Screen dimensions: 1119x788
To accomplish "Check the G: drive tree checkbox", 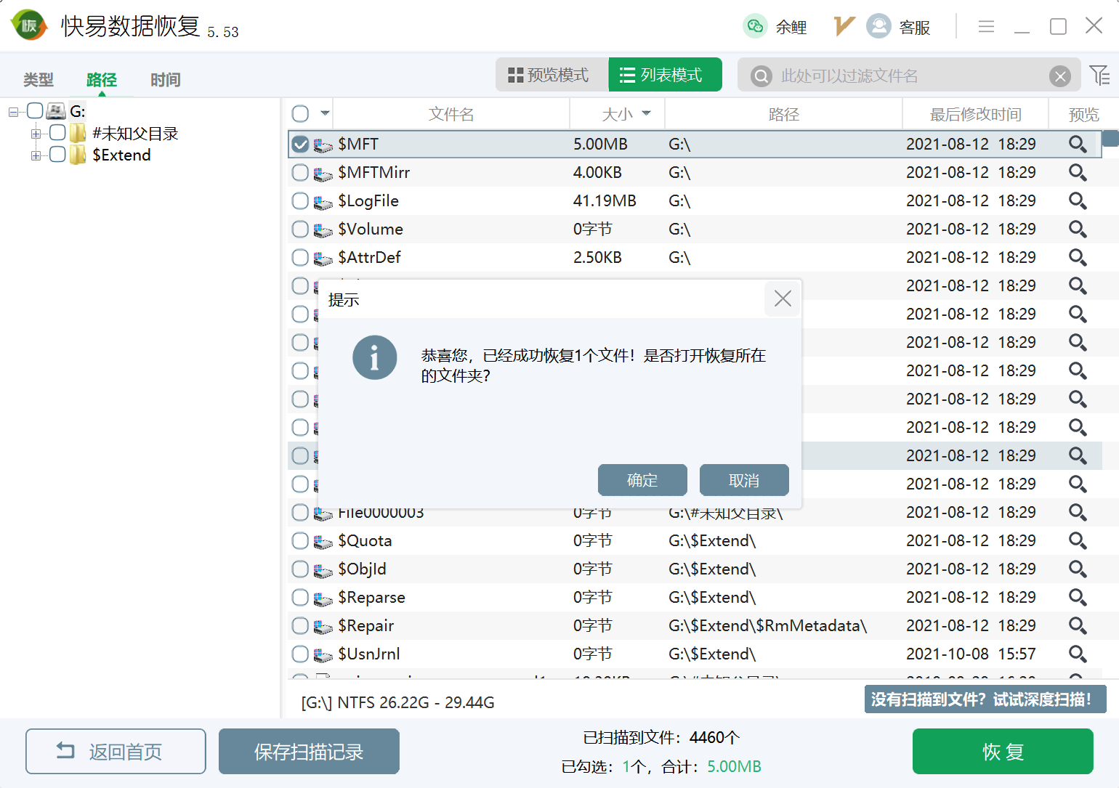I will [35, 111].
